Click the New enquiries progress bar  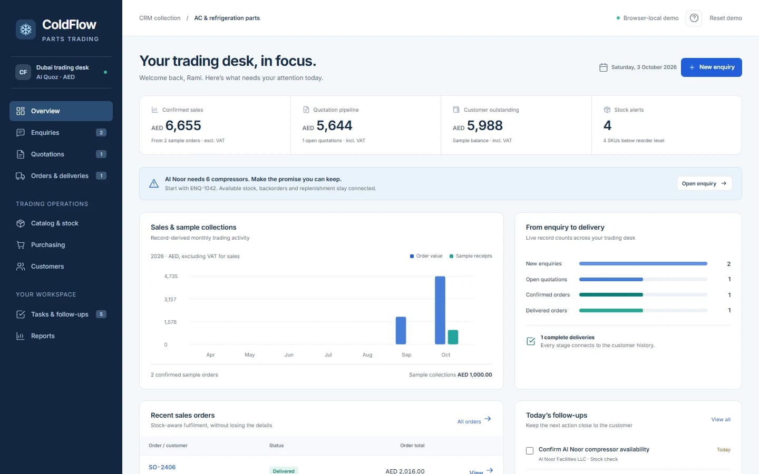coord(643,263)
